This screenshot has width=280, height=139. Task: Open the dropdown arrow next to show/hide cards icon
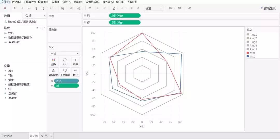[175, 8]
